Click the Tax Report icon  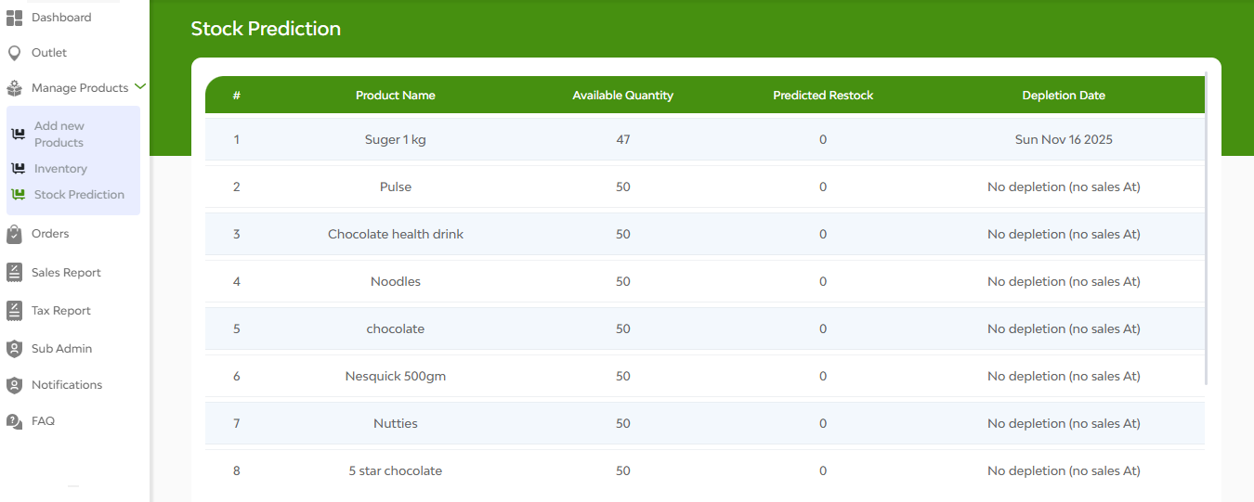(14, 311)
